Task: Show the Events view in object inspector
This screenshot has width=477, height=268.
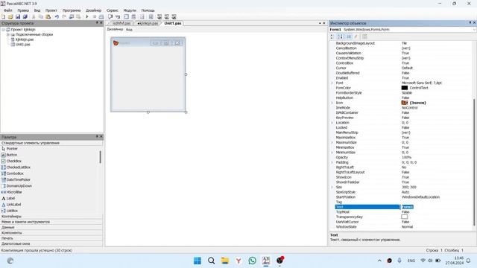Action: point(356,36)
